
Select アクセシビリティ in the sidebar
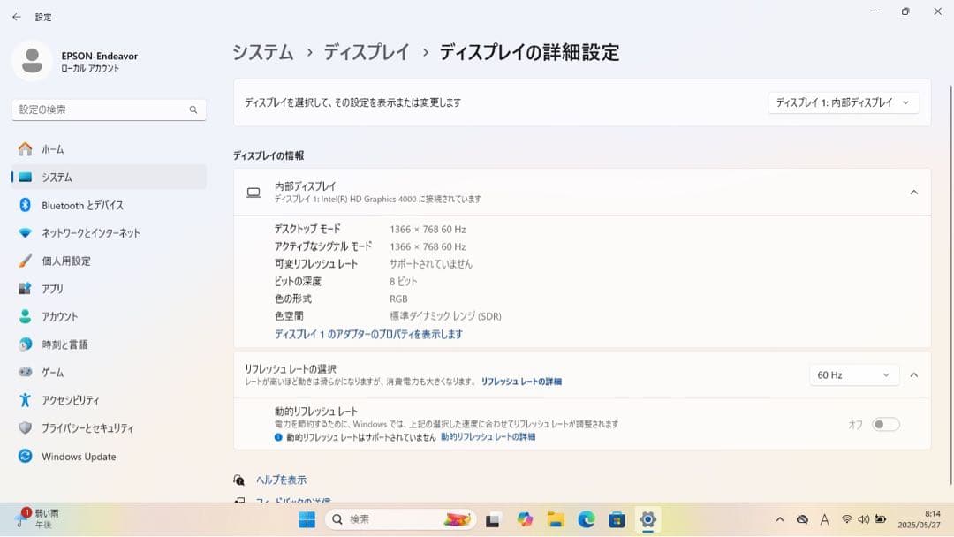click(x=71, y=400)
